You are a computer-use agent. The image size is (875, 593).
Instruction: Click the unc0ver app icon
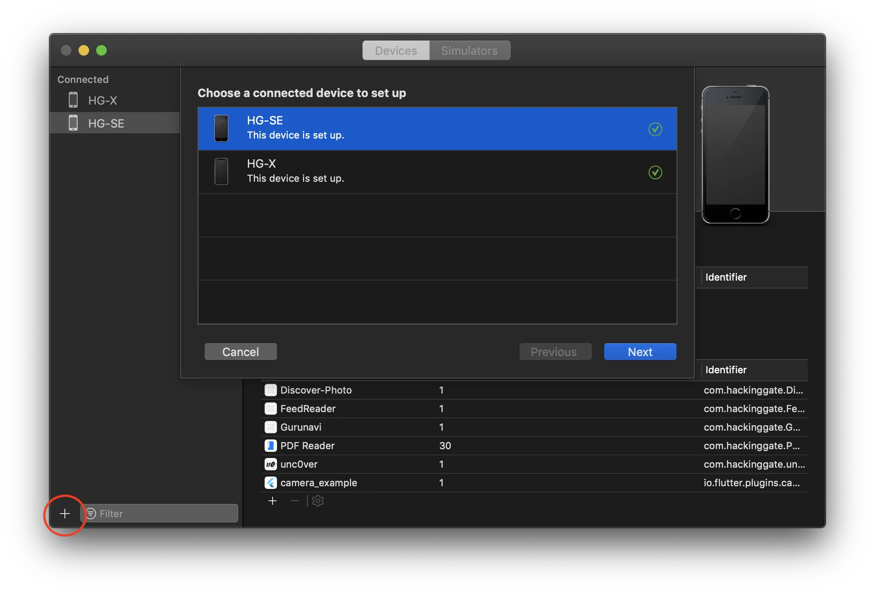point(271,464)
